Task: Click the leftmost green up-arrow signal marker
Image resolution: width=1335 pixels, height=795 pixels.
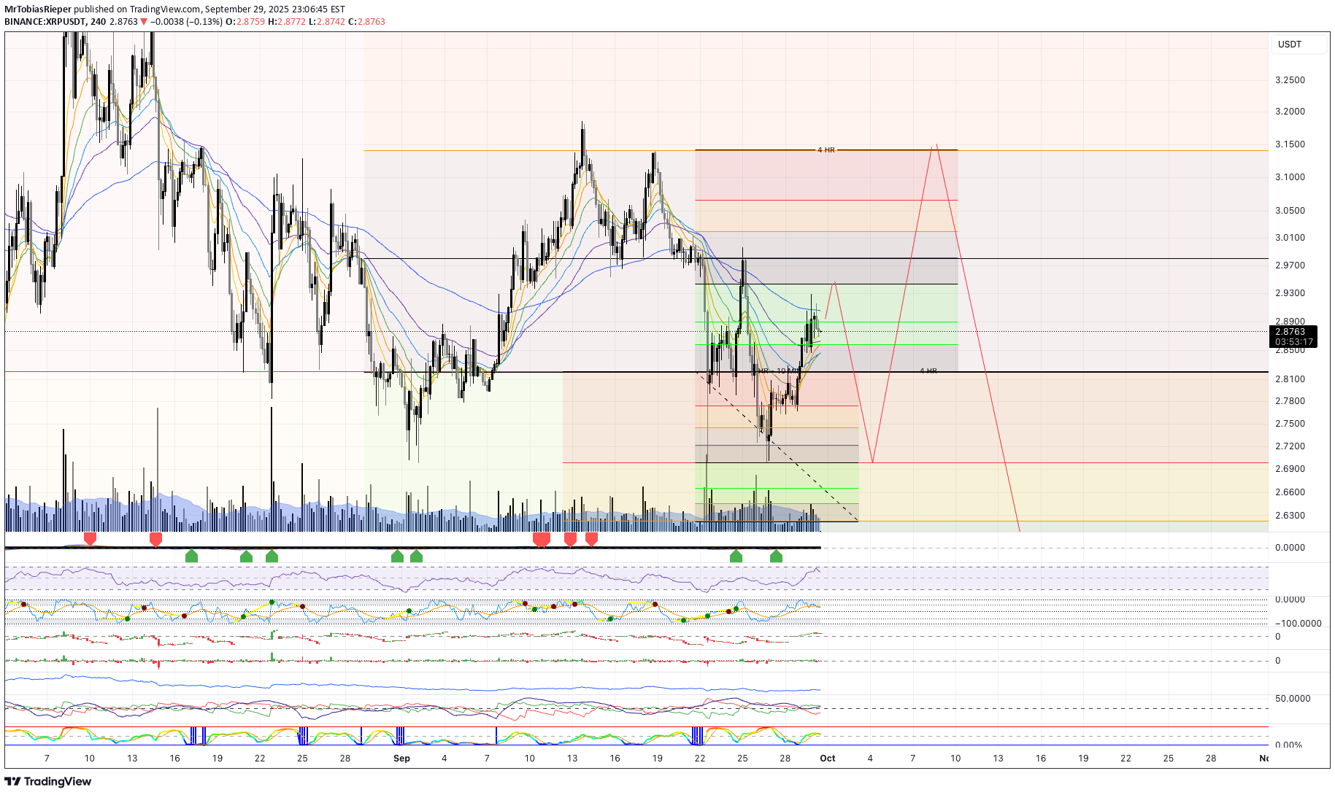Action: (x=191, y=556)
